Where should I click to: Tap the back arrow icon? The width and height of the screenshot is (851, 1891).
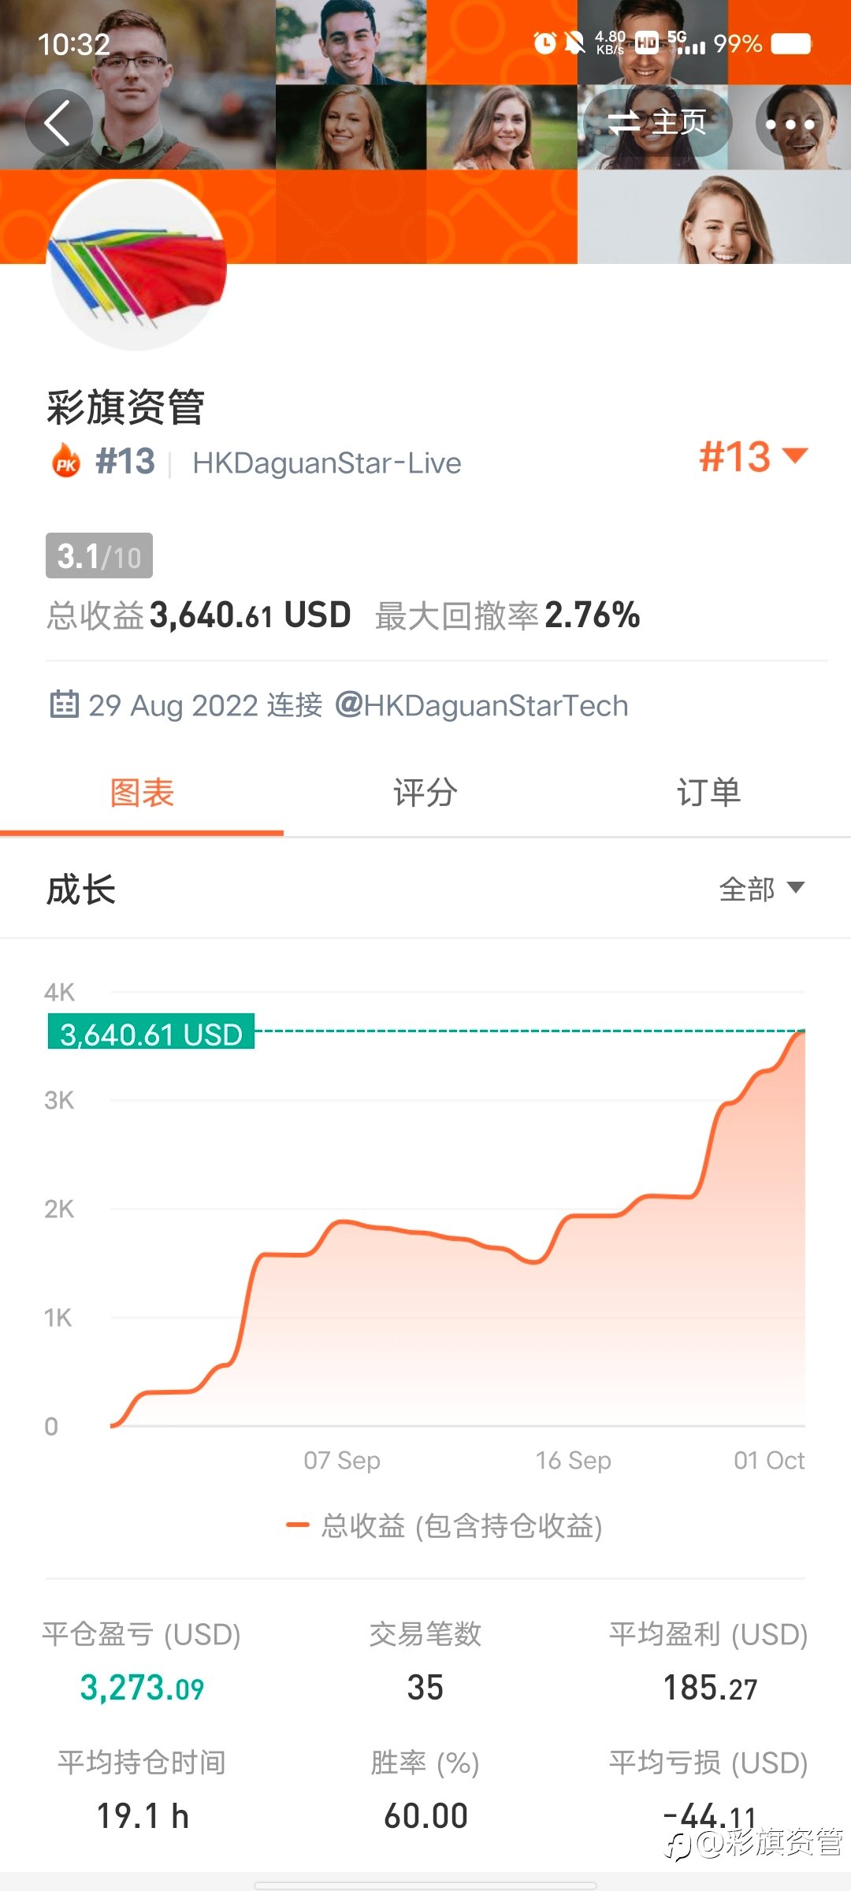pyautogui.click(x=59, y=123)
